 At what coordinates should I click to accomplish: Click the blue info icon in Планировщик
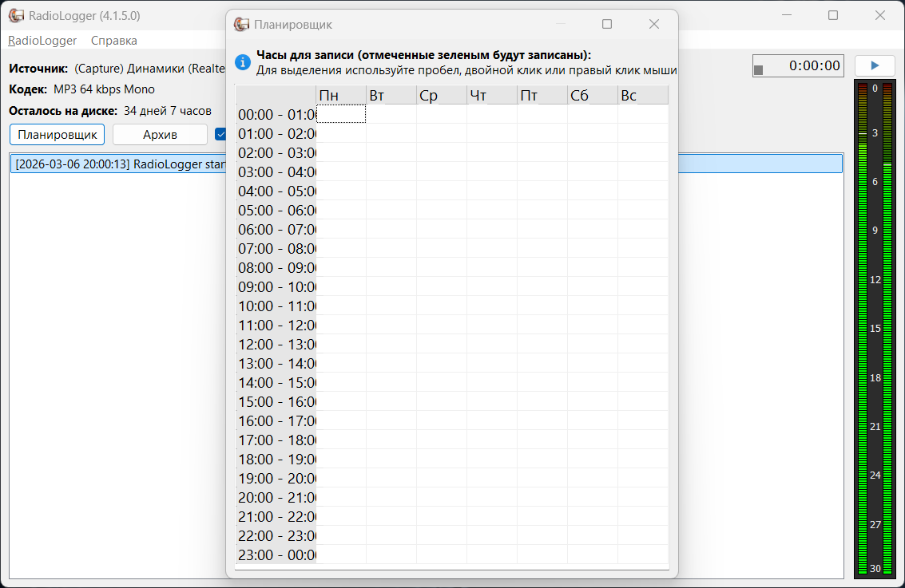[x=243, y=61]
